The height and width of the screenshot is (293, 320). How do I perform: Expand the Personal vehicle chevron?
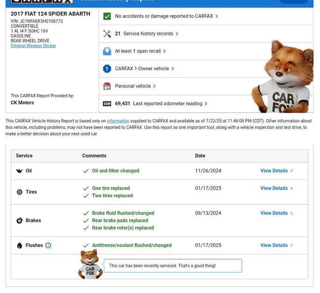(154, 86)
